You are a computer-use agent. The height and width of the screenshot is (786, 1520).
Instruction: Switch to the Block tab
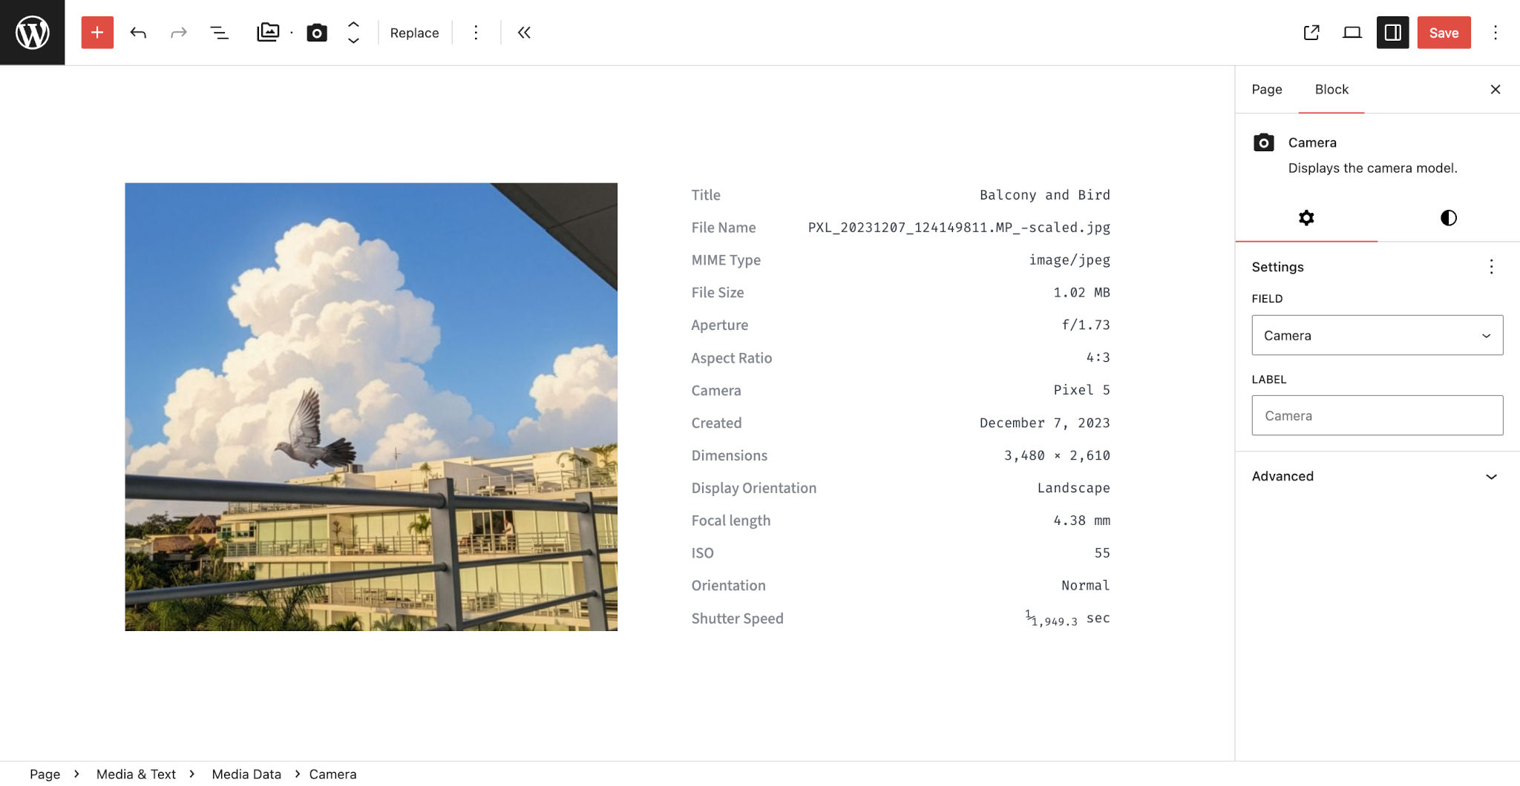tap(1331, 89)
